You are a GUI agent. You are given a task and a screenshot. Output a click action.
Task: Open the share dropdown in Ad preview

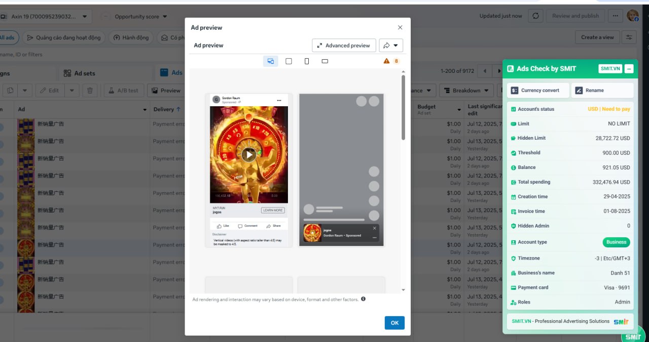(390, 46)
